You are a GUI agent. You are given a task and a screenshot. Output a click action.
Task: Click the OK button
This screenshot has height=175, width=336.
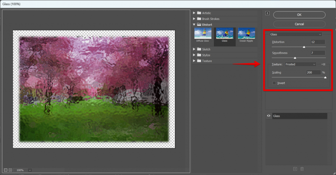pos(299,15)
